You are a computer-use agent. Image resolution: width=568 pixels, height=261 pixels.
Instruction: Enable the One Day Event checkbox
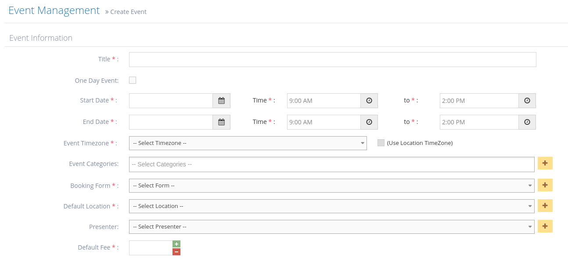(133, 80)
